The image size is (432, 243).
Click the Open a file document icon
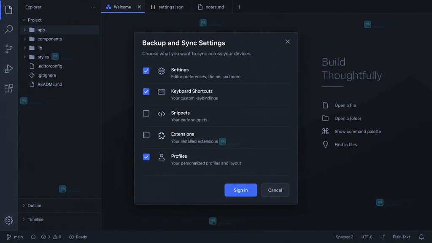[325, 105]
